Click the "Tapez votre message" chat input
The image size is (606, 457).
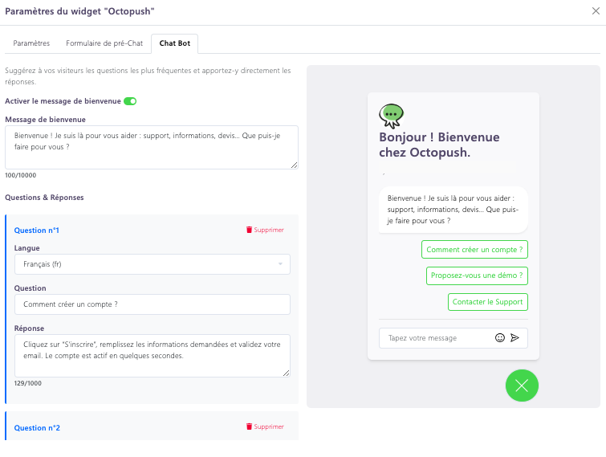(433, 338)
